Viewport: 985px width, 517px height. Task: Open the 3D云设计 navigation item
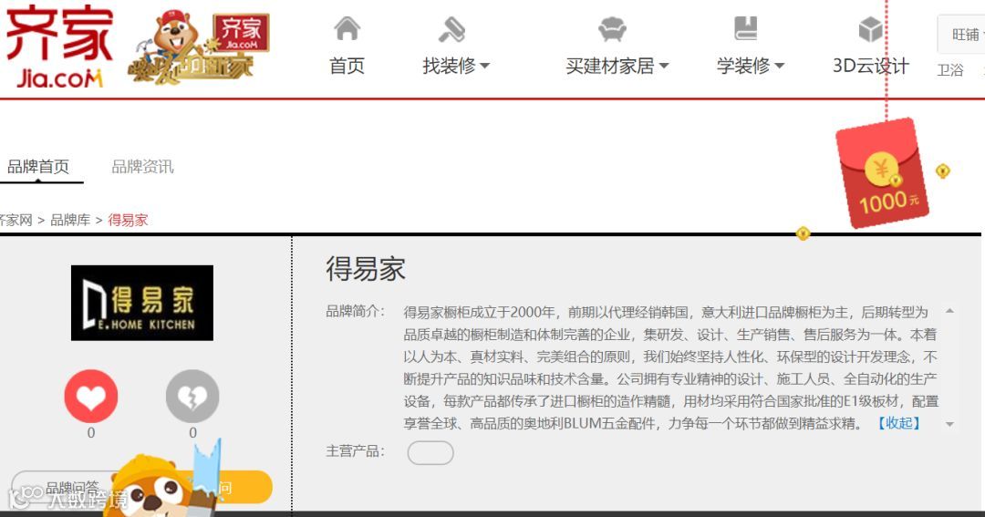[x=871, y=66]
